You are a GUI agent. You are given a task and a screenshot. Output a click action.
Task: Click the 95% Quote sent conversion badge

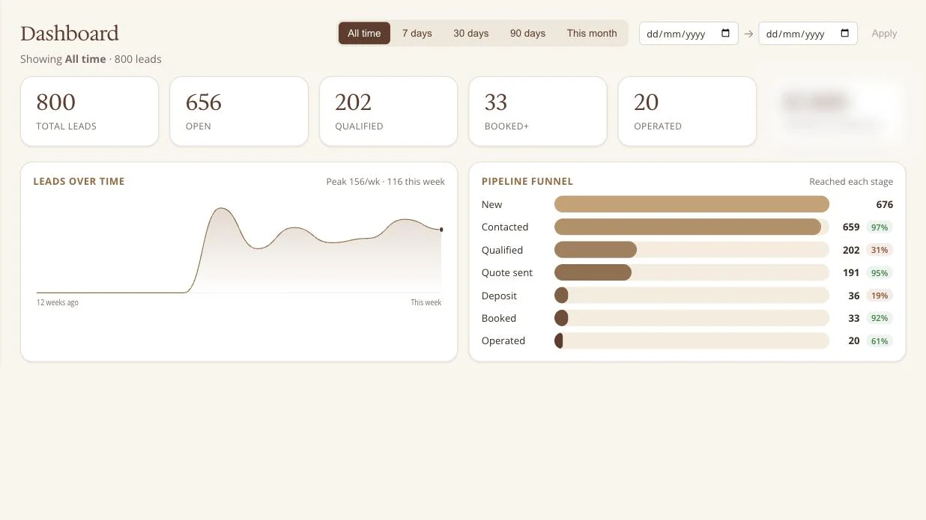pyautogui.click(x=880, y=273)
